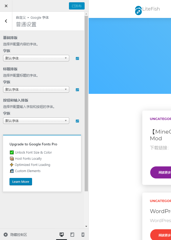Open the 基础排版 font family dropdown

point(36,58)
